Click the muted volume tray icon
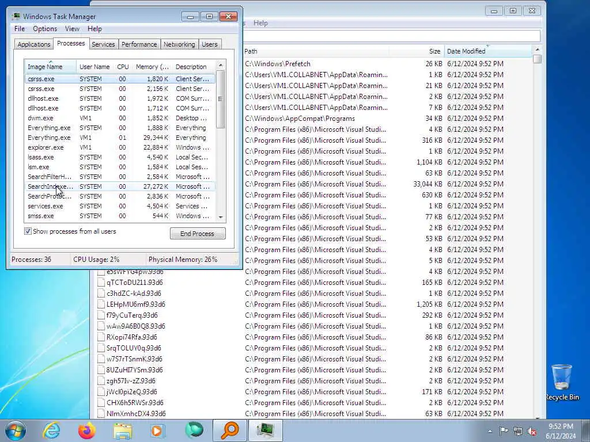 tap(532, 431)
